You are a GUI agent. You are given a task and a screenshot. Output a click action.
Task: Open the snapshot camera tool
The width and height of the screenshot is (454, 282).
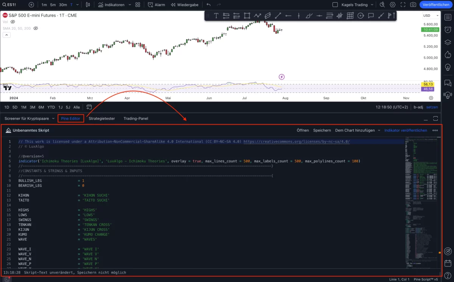[413, 5]
